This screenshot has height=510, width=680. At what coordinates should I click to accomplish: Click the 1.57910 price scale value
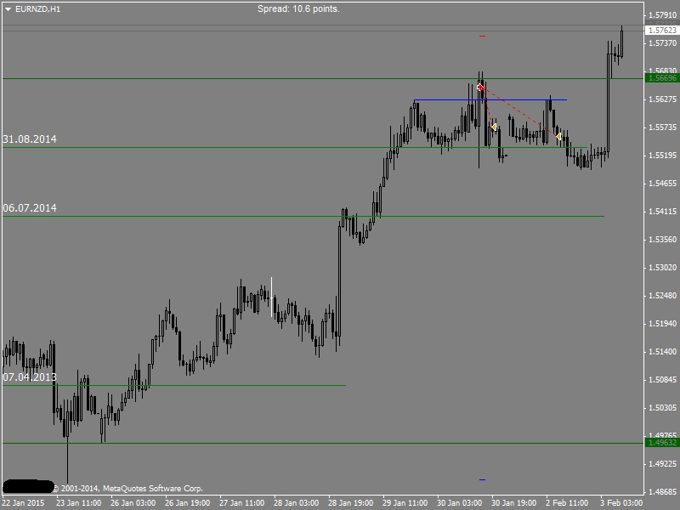pos(662,15)
